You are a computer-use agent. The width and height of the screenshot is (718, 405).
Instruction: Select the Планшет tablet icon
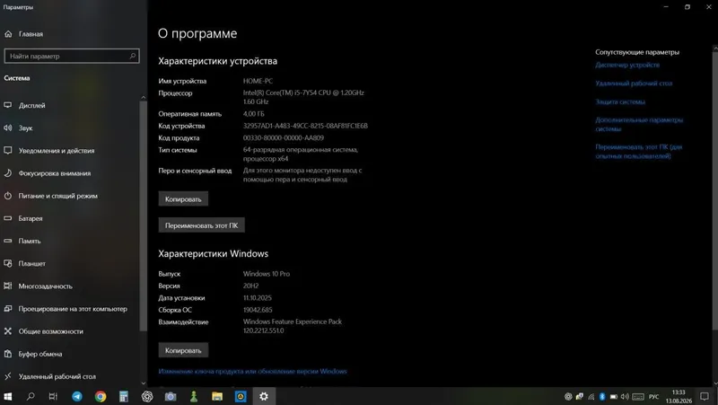click(8, 263)
